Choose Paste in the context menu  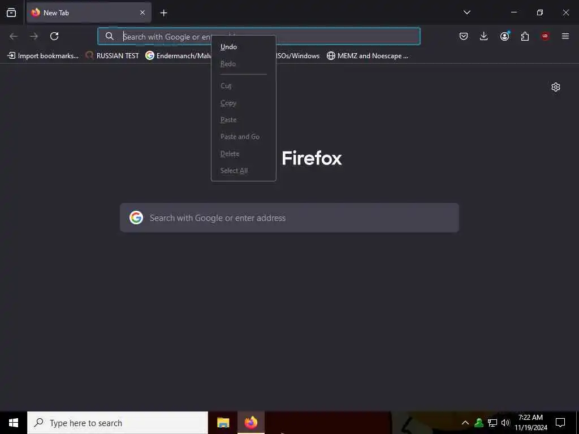point(243,120)
